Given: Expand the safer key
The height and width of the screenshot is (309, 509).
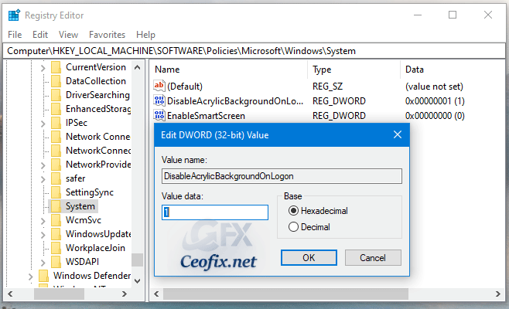Looking at the screenshot, I should 43,179.
